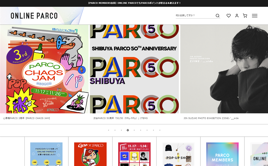Click the search magnifier icon
The height and width of the screenshot is (166, 268).
[217, 16]
